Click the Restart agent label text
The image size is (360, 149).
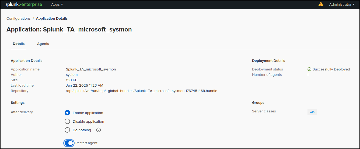click(86, 143)
